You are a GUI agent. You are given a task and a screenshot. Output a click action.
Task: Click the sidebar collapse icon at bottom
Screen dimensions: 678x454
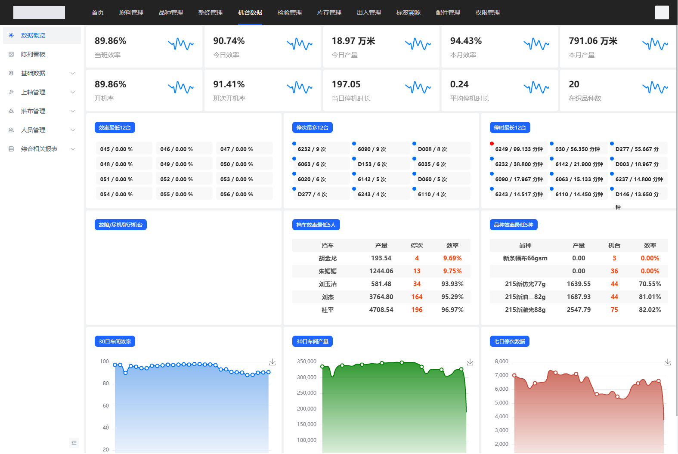click(74, 443)
